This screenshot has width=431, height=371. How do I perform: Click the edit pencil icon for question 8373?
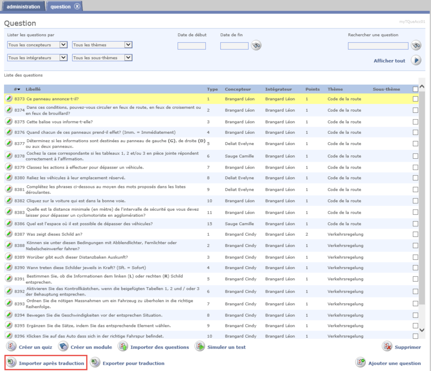9,99
